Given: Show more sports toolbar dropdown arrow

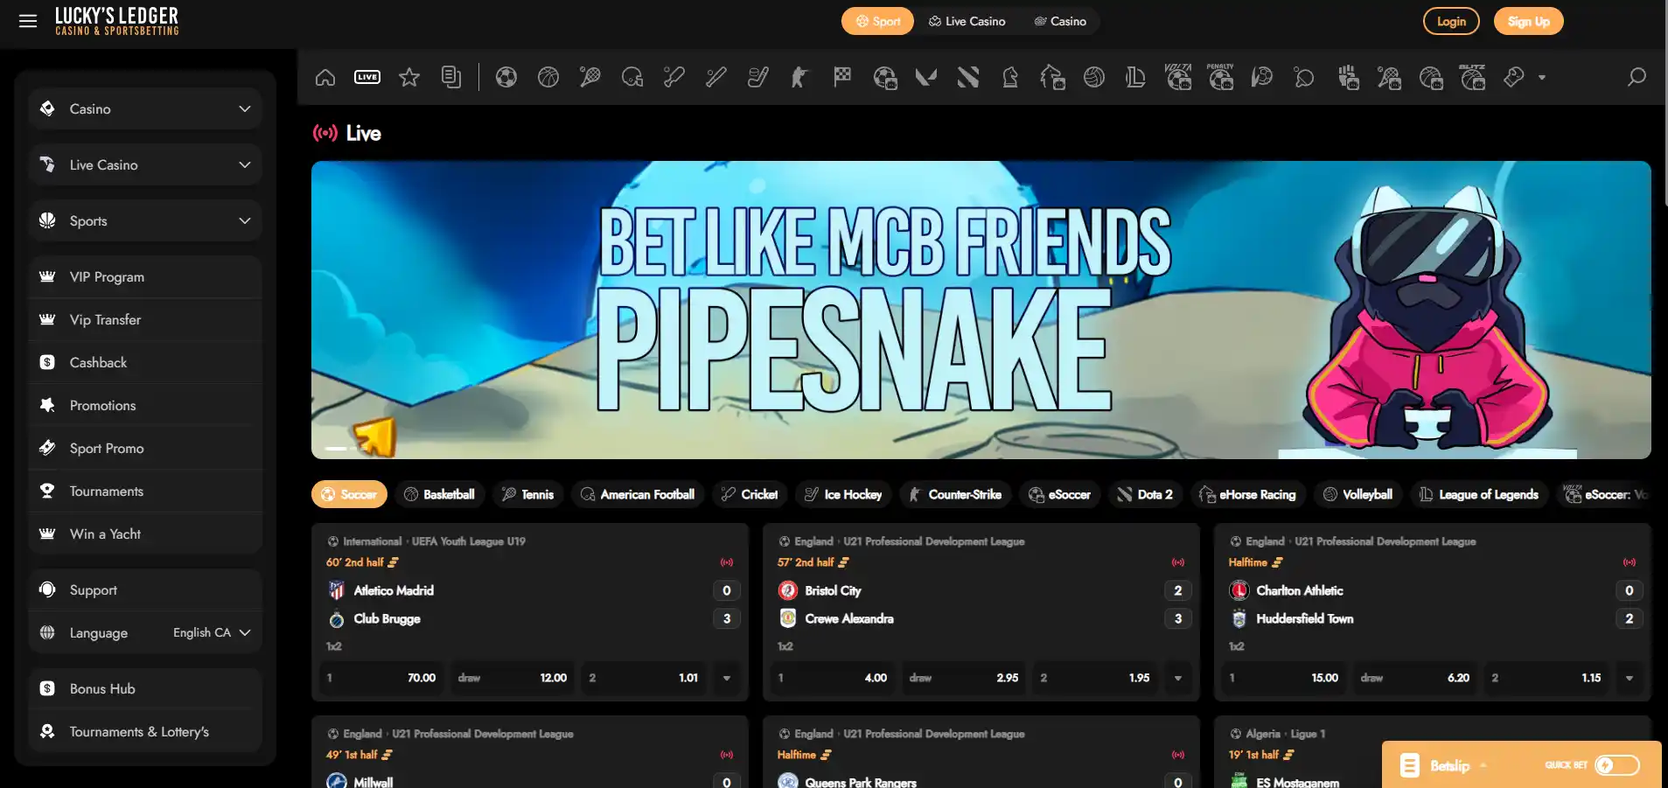Looking at the screenshot, I should 1542,78.
